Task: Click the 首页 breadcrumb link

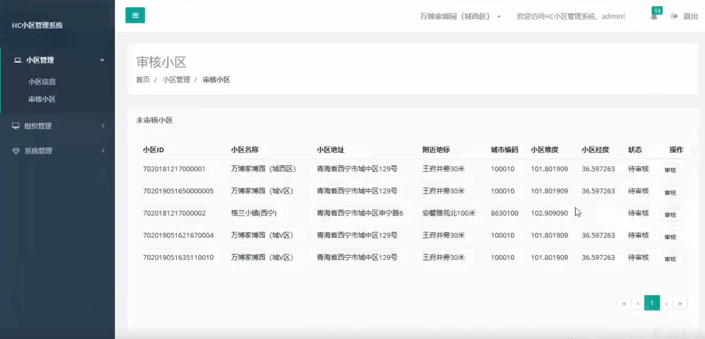Action: pyautogui.click(x=143, y=80)
